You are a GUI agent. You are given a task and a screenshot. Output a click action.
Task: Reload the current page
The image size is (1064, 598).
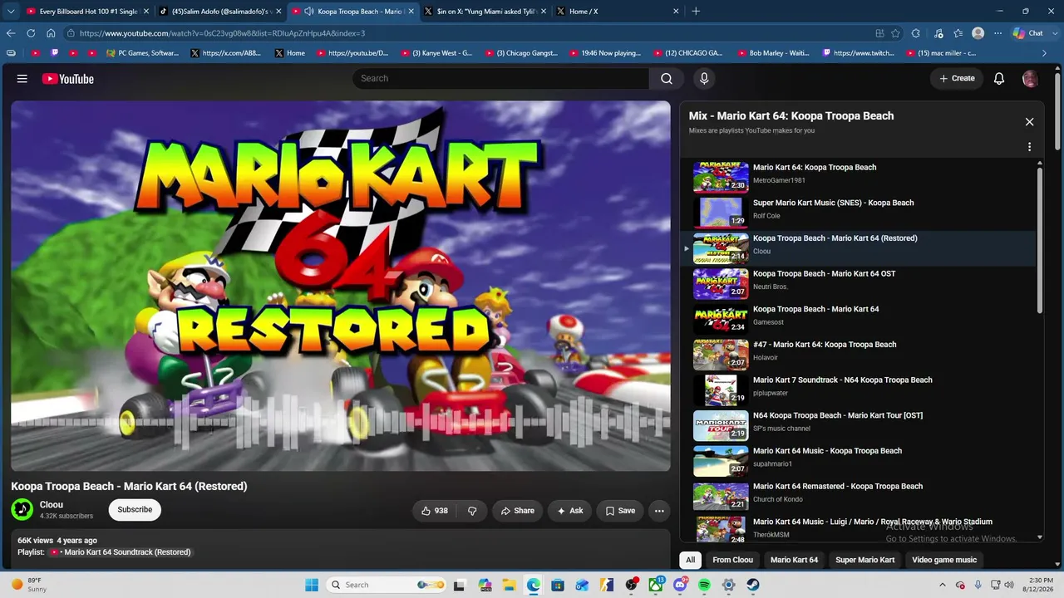31,33
